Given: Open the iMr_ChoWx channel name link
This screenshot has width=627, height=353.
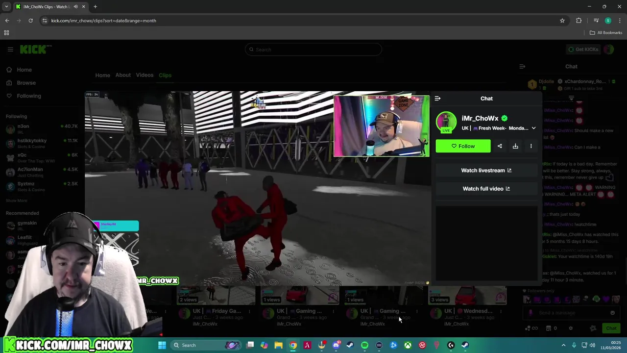Looking at the screenshot, I should coord(480,118).
